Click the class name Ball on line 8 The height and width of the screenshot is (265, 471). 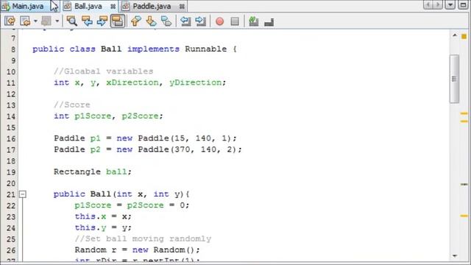point(111,49)
